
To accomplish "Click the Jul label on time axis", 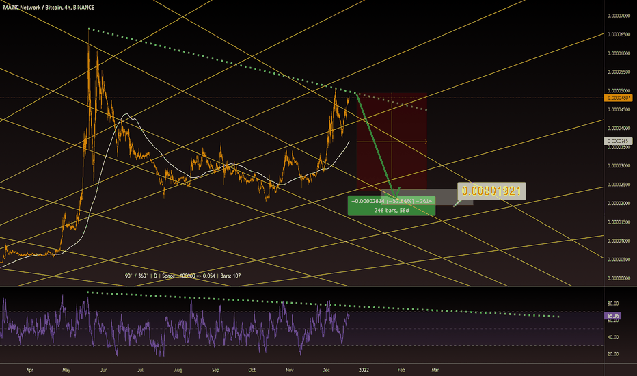I will [140, 370].
